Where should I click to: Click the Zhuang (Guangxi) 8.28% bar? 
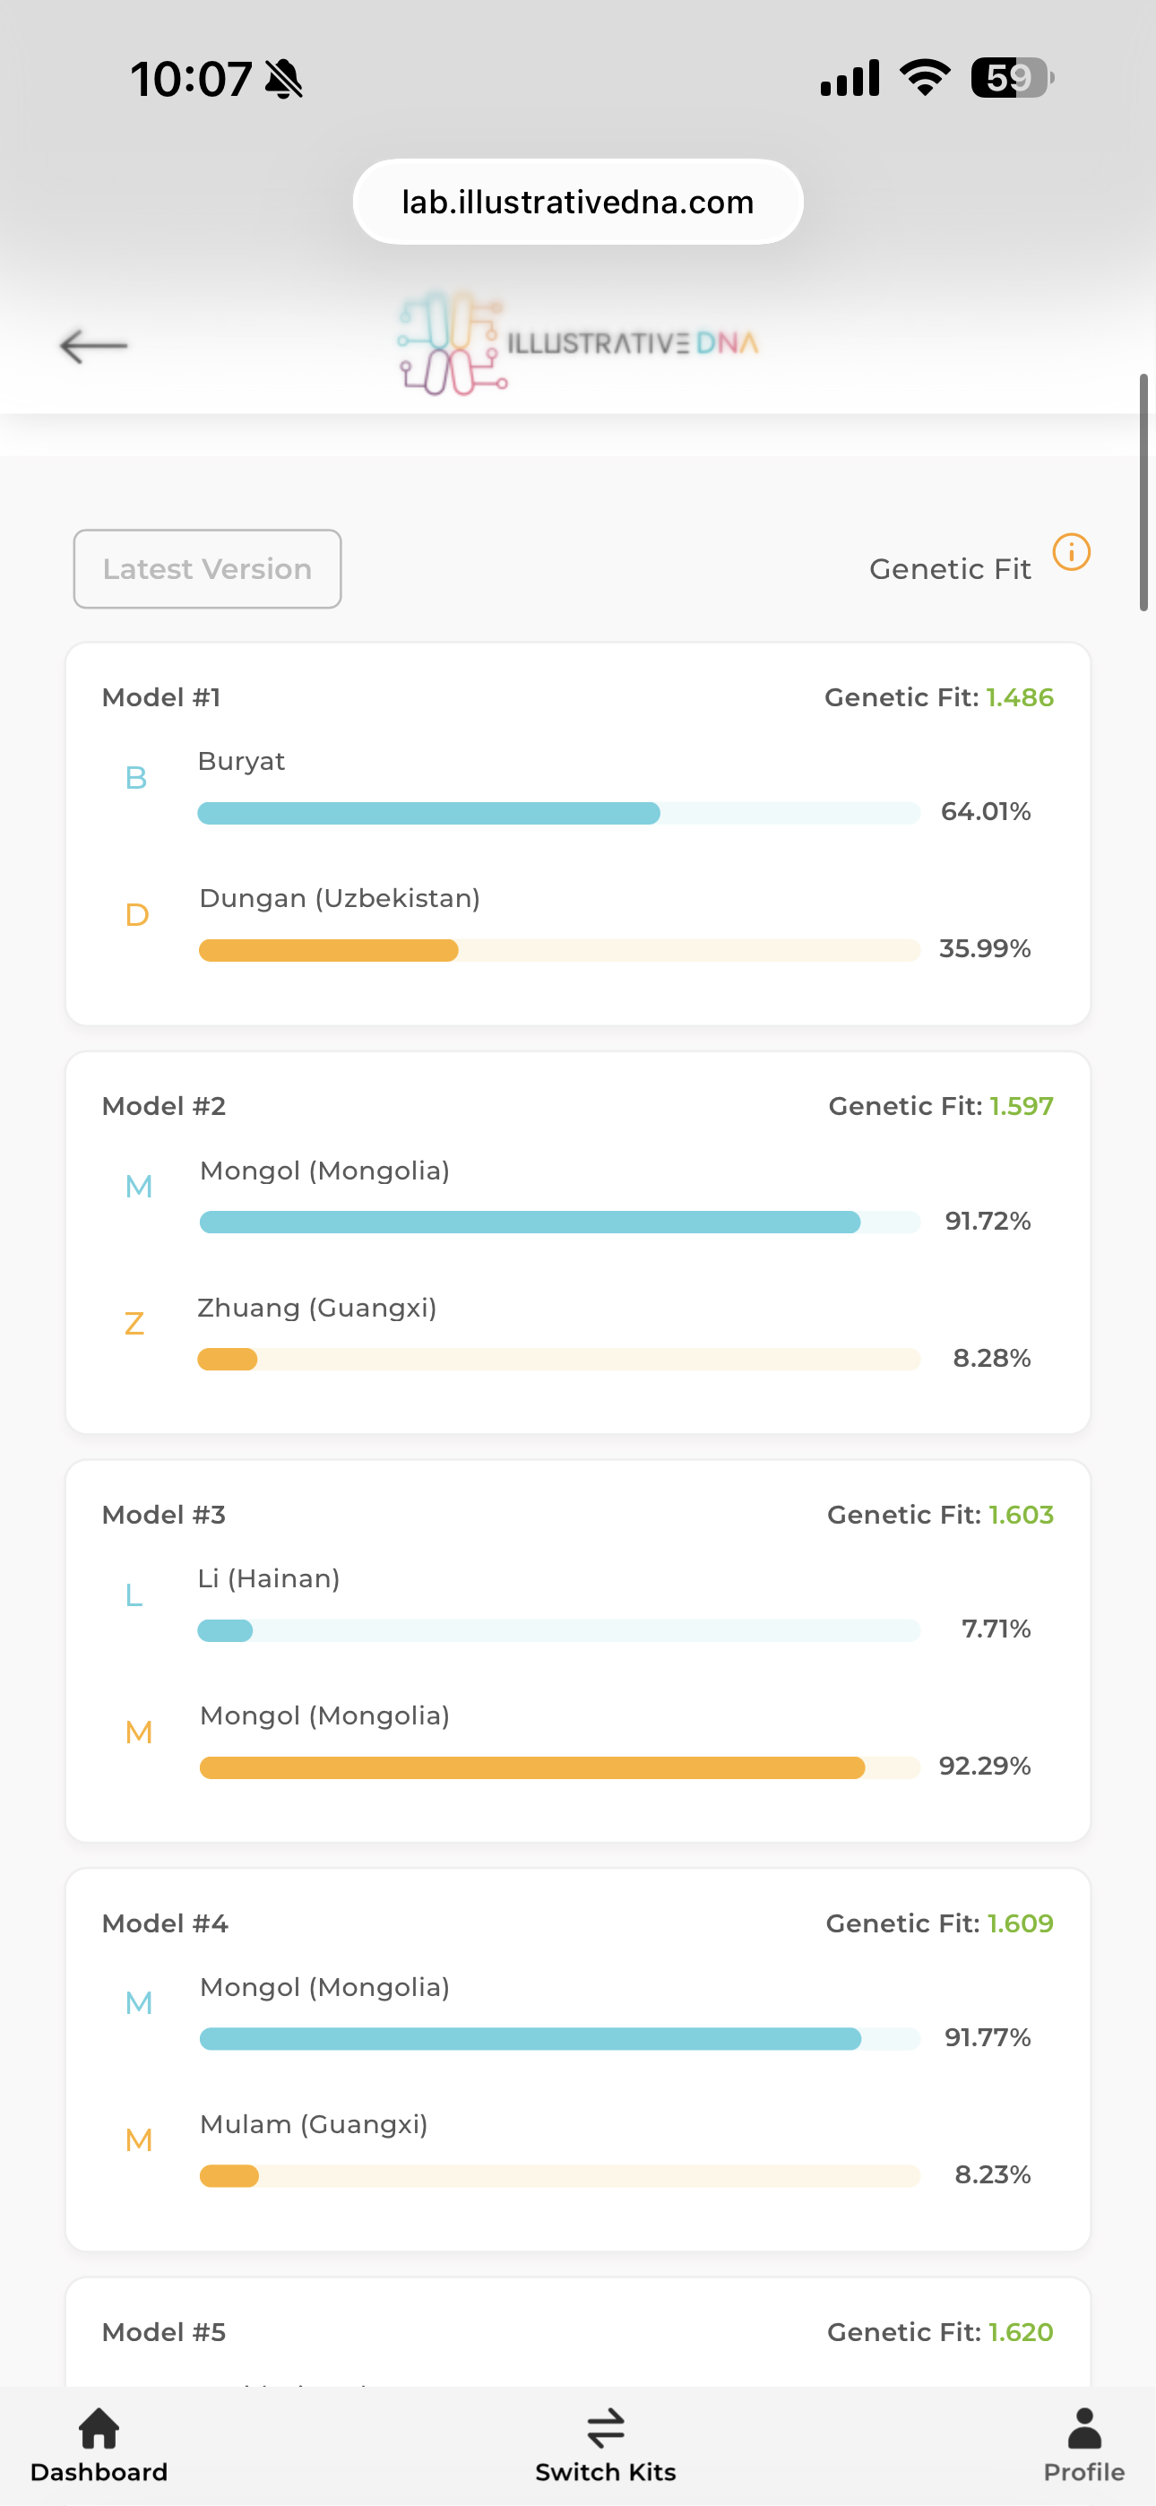click(558, 1359)
